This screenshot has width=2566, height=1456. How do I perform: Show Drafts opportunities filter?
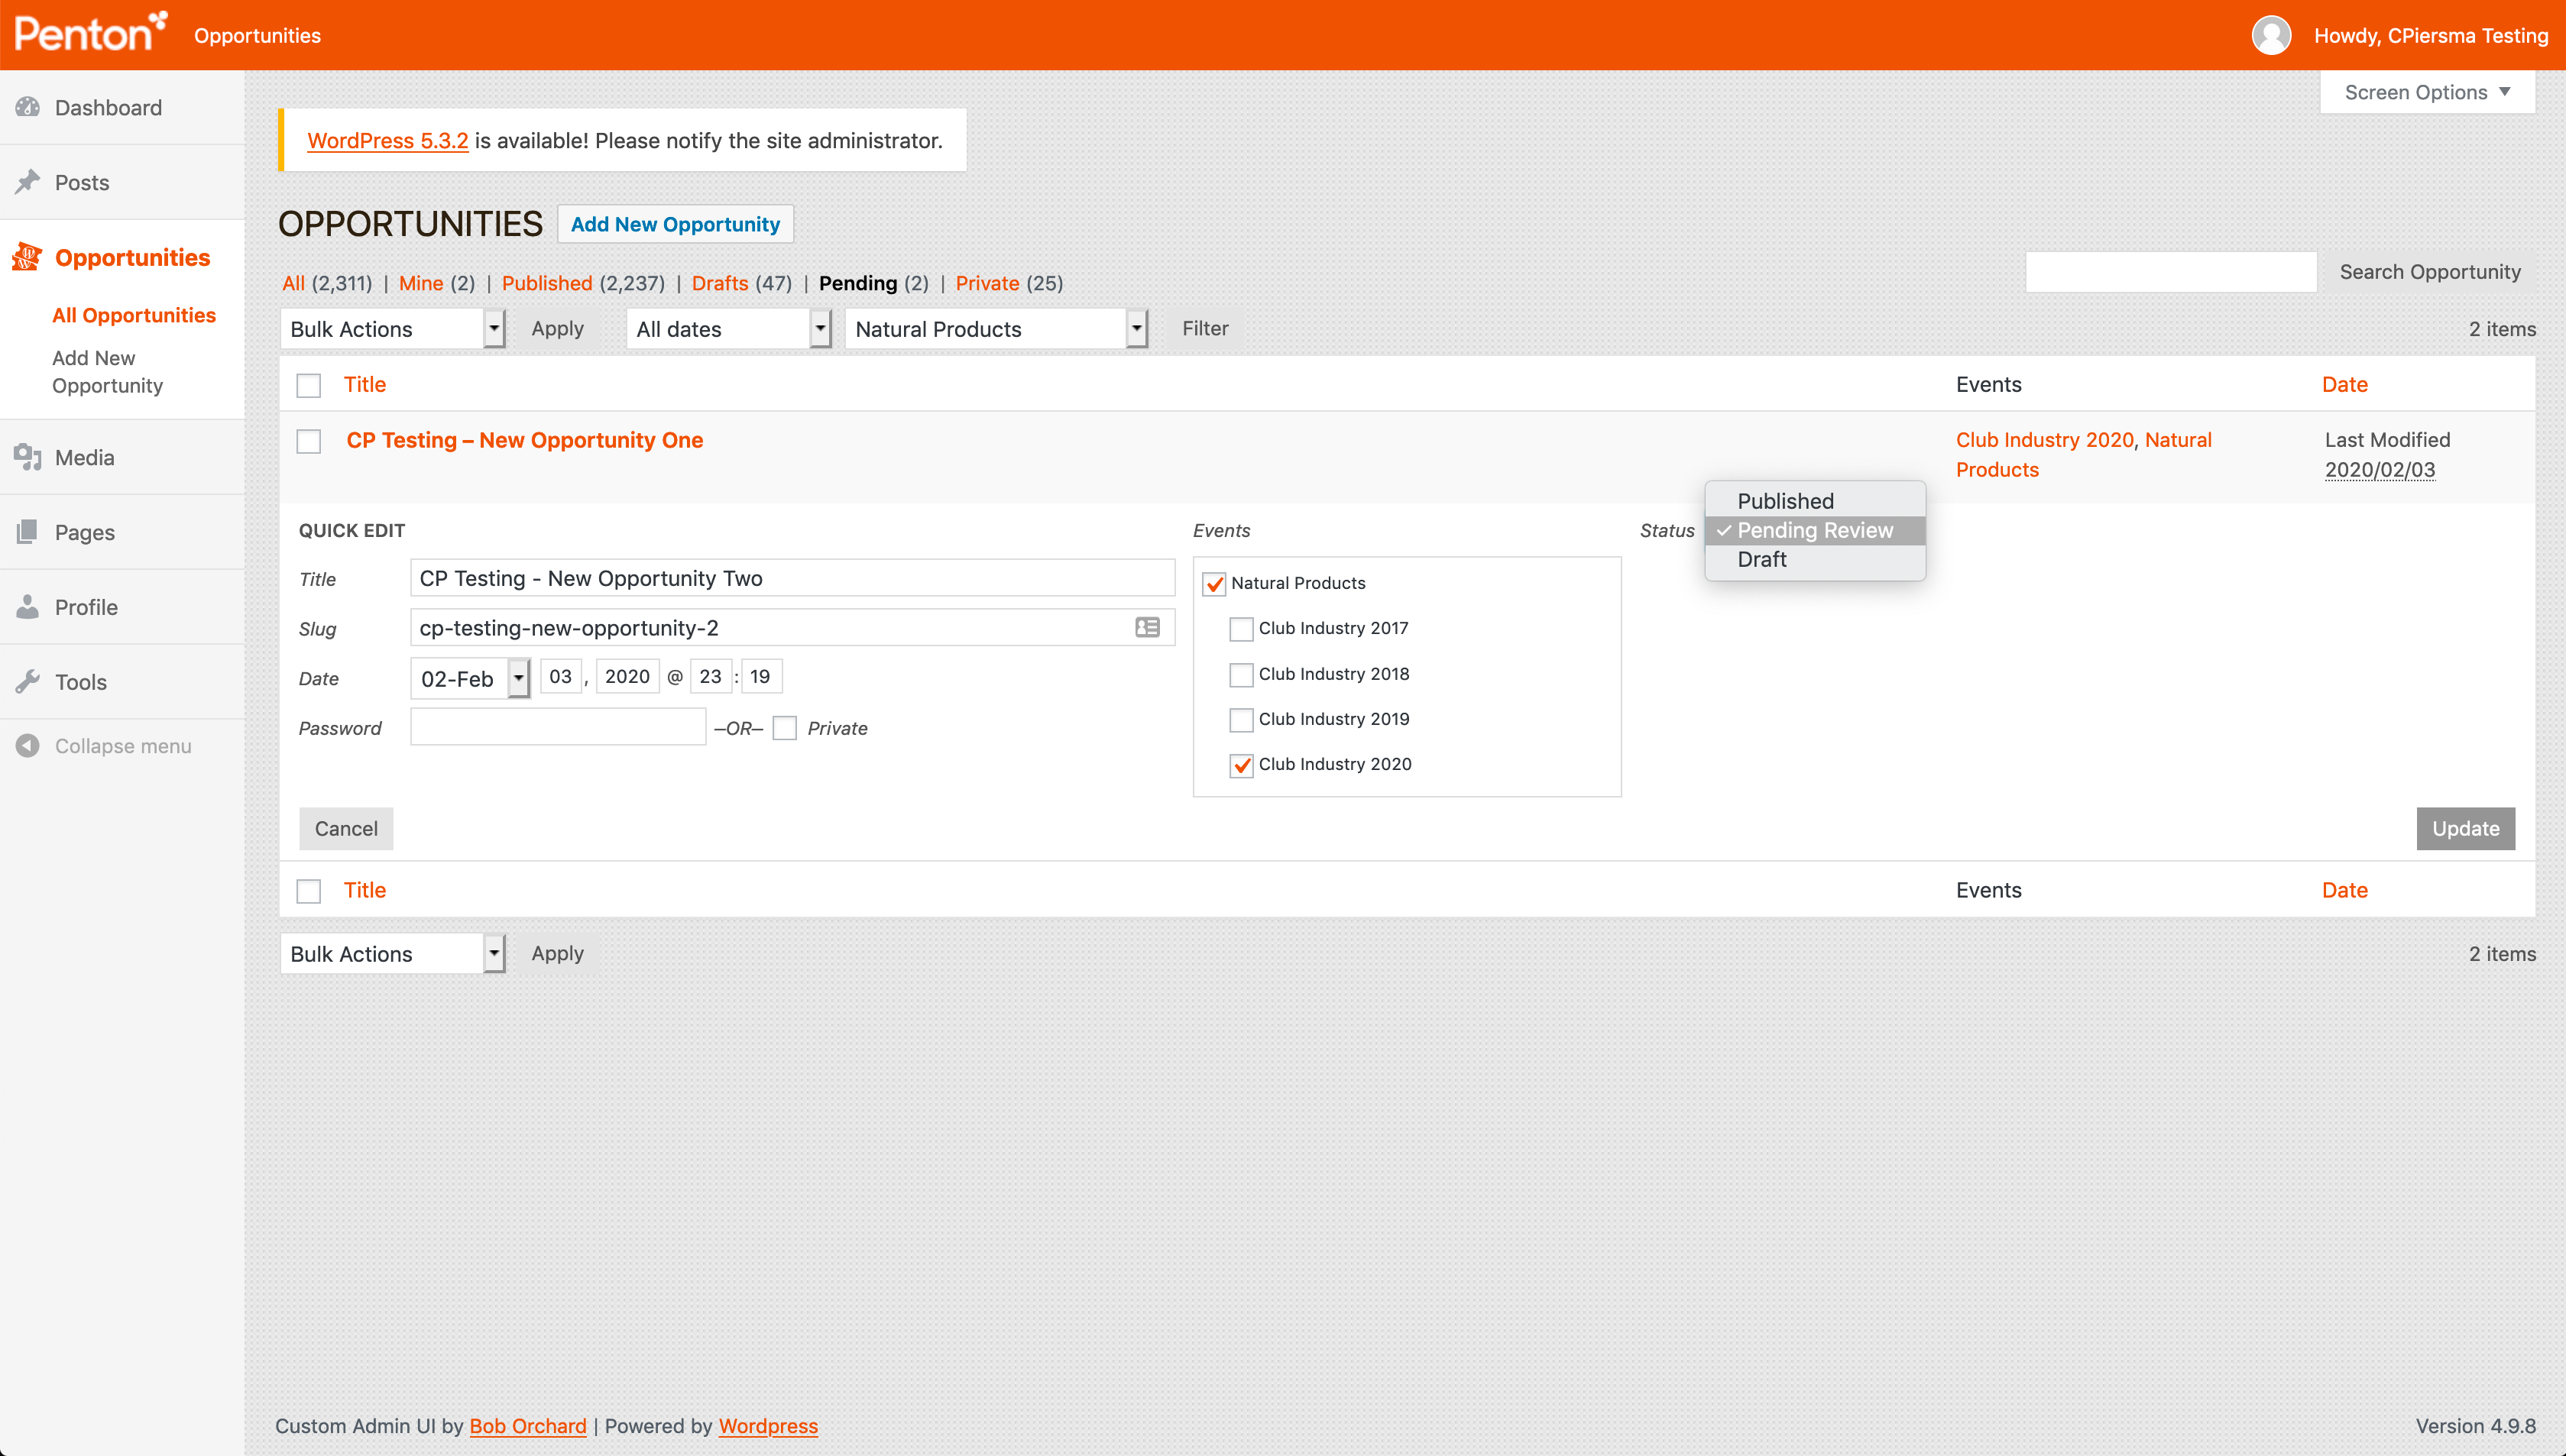720,283
